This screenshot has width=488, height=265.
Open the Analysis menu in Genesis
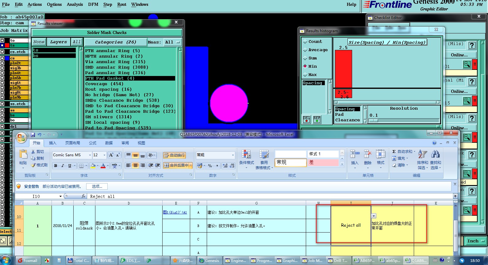(x=75, y=4)
